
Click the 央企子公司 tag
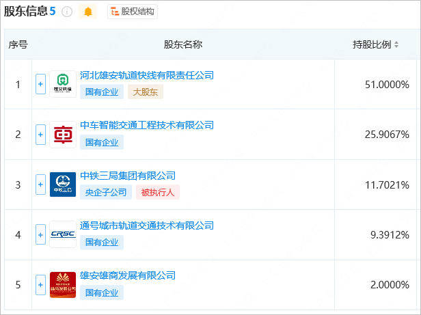tap(106, 192)
